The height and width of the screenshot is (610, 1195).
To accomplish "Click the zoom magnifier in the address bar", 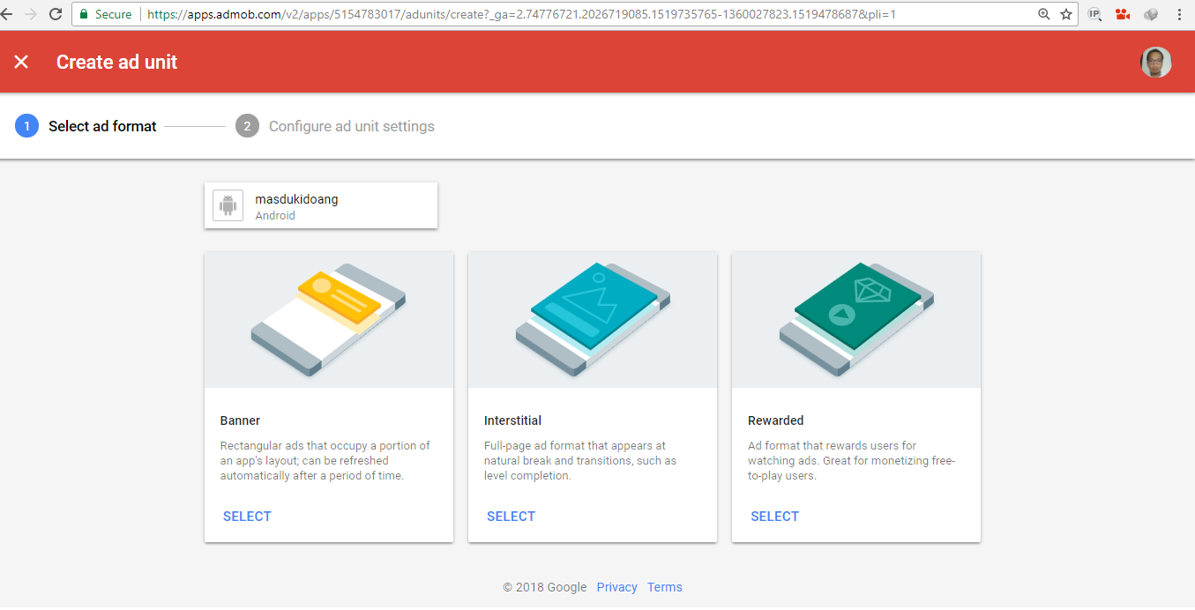I will coord(1044,14).
